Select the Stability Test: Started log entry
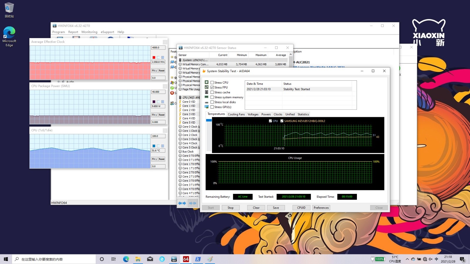This screenshot has height=264, width=470. [299, 89]
